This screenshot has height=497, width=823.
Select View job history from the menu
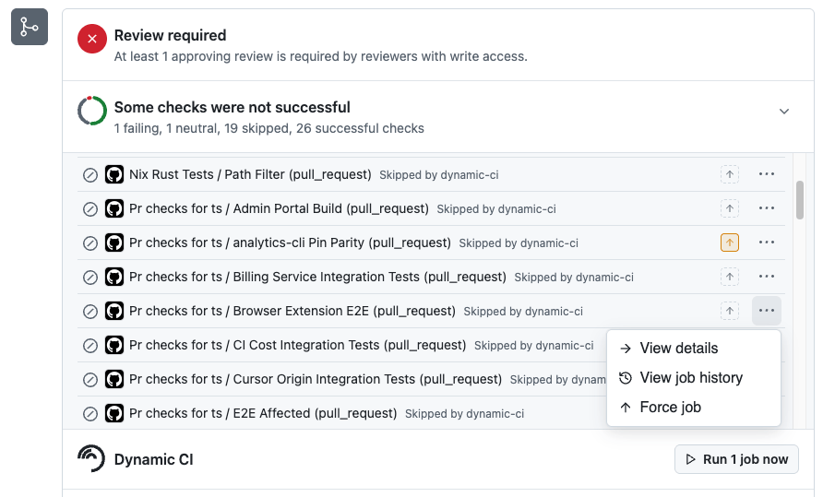(693, 377)
